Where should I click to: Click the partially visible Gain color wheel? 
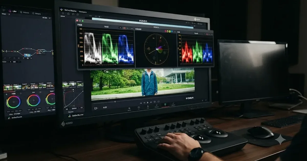(51, 99)
